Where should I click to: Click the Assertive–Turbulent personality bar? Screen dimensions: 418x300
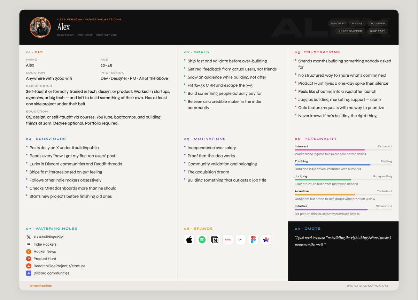tap(343, 195)
